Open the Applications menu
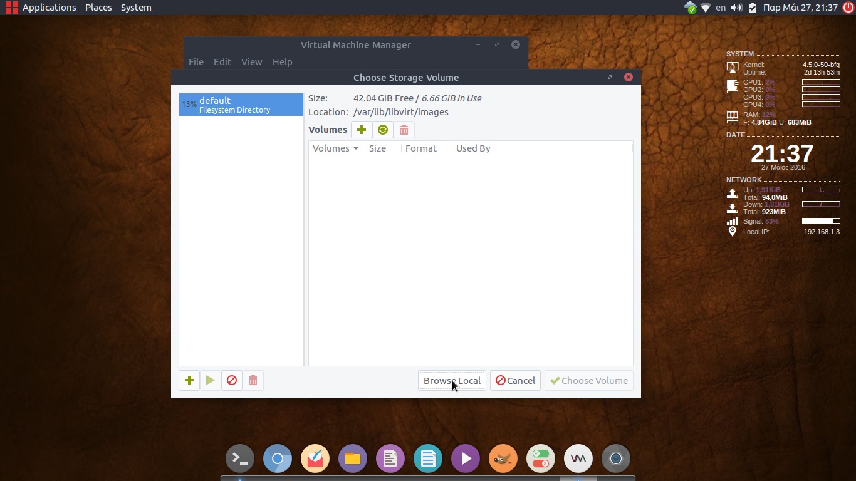This screenshot has width=856, height=481. (41, 8)
